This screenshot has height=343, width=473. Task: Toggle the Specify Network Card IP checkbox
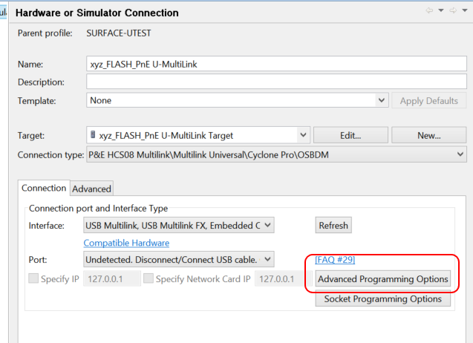click(x=149, y=279)
